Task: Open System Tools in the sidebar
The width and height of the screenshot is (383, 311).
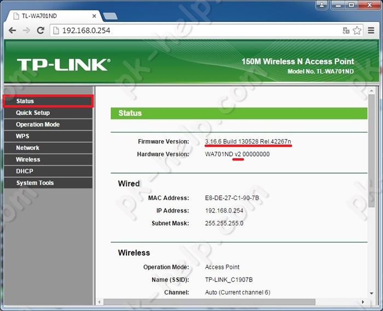Action: [x=48, y=183]
